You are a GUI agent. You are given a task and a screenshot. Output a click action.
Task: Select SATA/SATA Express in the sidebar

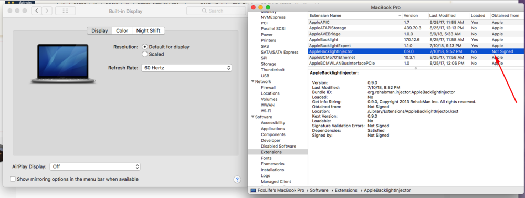coord(280,53)
